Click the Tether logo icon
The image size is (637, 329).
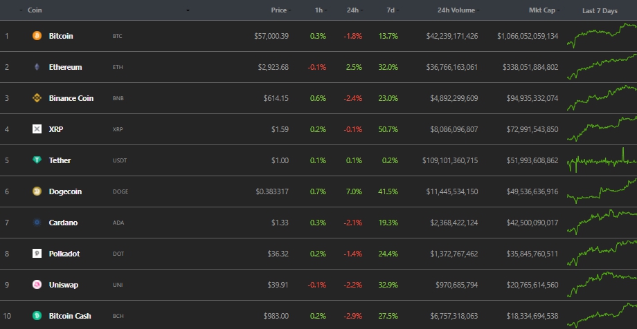[x=37, y=160]
